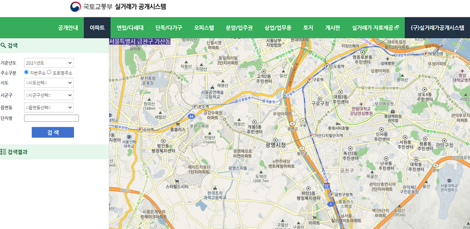Click 온수역 station marker on map
This screenshot has height=229, width=470.
[195, 106]
